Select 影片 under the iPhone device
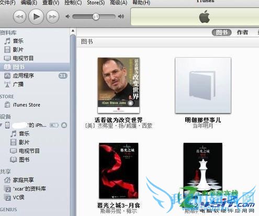The height and width of the screenshot is (216, 259). tap(35, 142)
